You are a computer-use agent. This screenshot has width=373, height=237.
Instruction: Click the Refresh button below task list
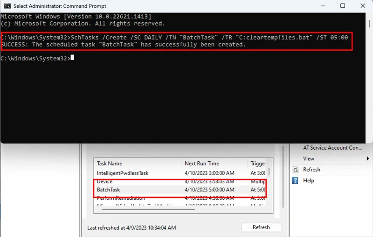click(x=262, y=227)
